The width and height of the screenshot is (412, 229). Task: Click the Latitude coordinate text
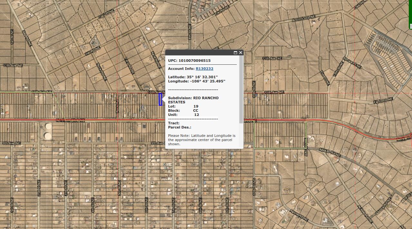pyautogui.click(x=193, y=77)
